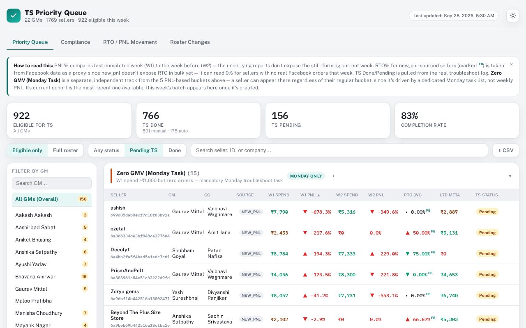The image size is (526, 328).
Task: Click the W1 PNL value -678.3% for ashish
Action: pos(317,212)
